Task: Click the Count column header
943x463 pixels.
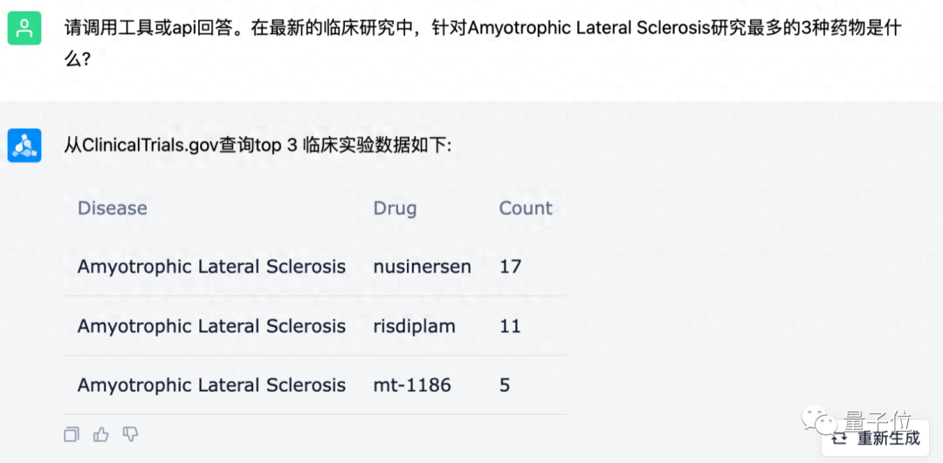Action: pyautogui.click(x=526, y=208)
